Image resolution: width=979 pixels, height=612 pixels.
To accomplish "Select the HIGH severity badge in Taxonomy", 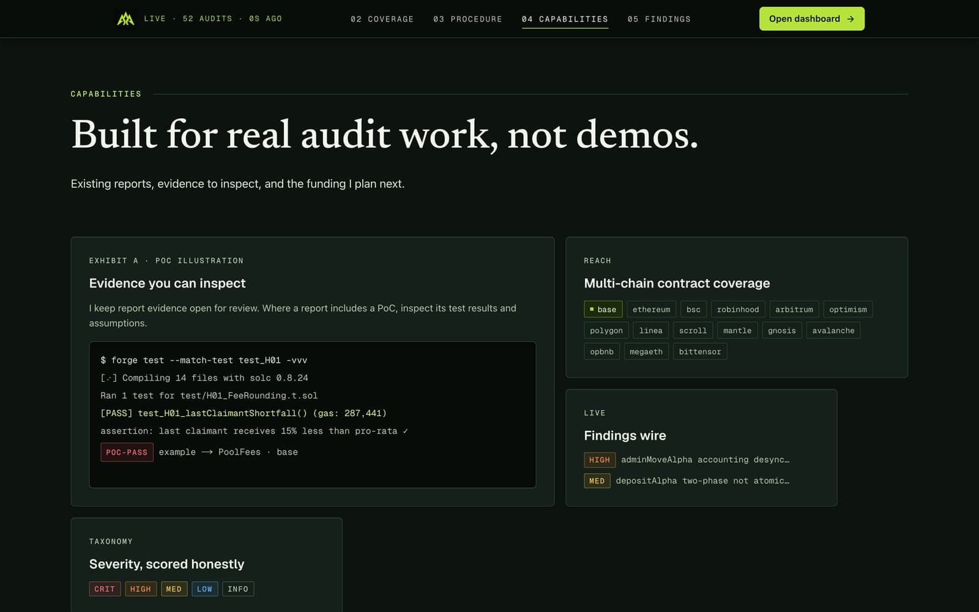I will coord(141,589).
